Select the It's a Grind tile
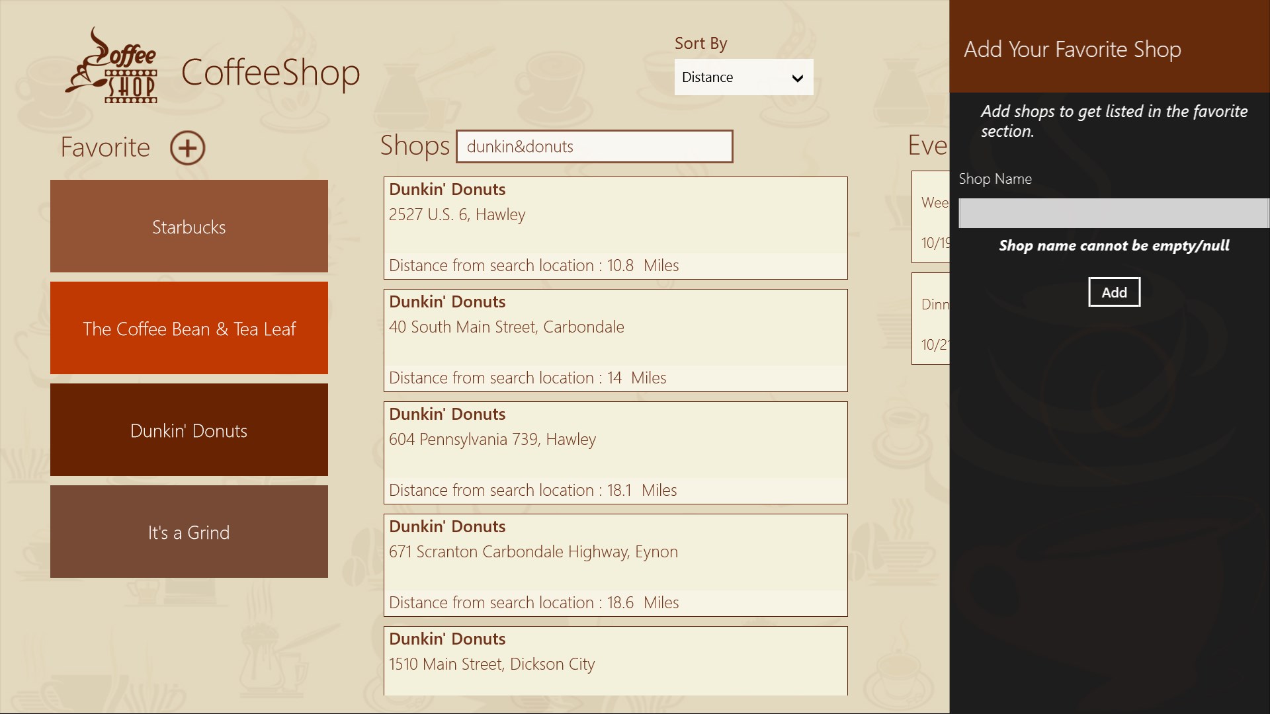The image size is (1270, 714). coord(189,532)
